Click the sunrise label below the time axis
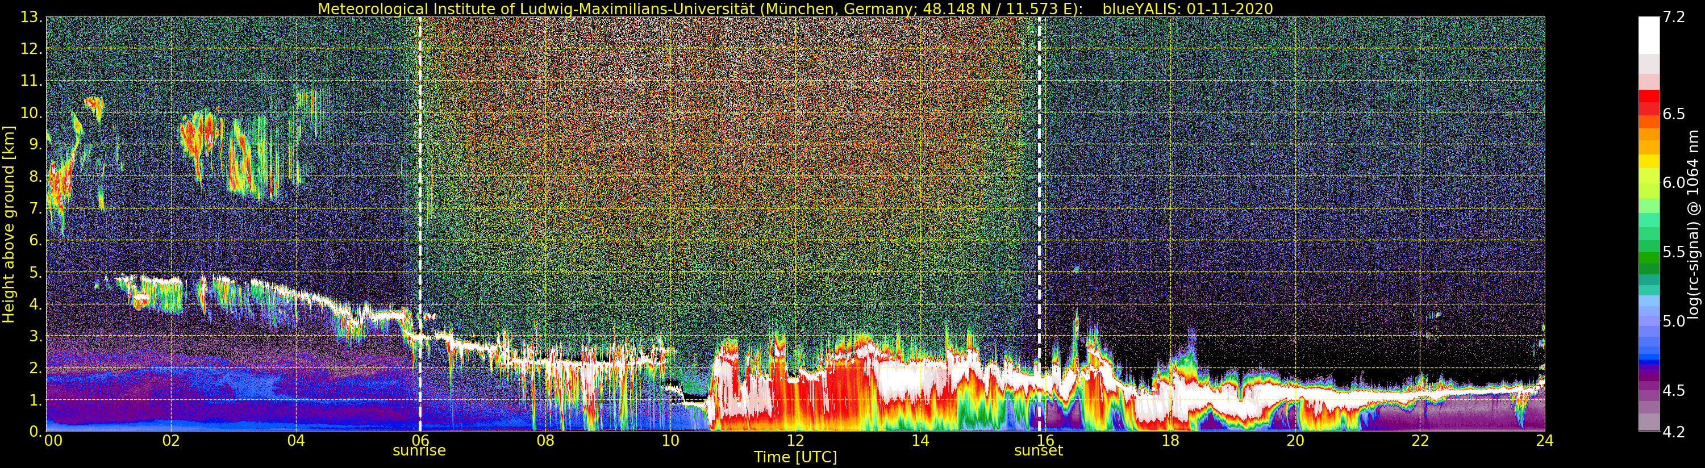The height and width of the screenshot is (468, 1705). 419,451
